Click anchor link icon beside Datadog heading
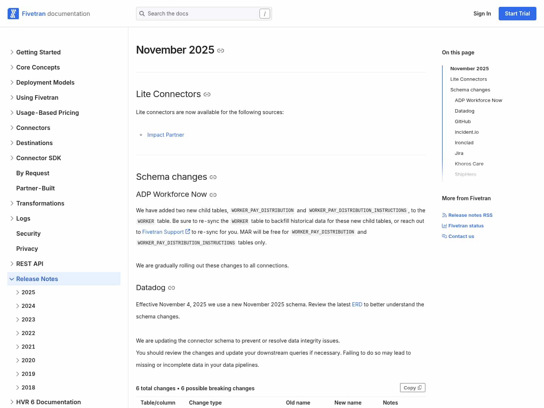Image resolution: width=544 pixels, height=408 pixels. coord(172,288)
